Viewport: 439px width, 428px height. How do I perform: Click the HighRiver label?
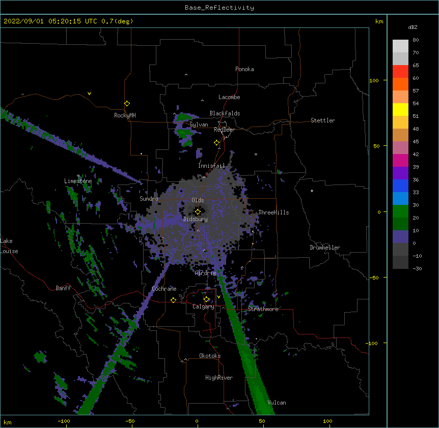[219, 378]
